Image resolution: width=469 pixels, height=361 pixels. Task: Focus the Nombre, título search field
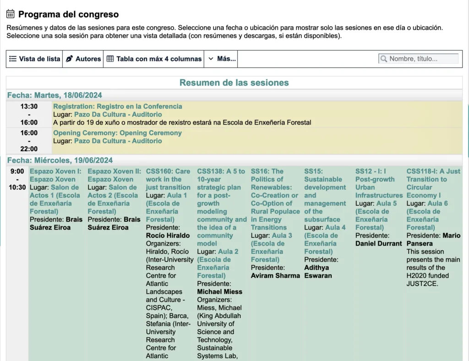[x=422, y=59]
